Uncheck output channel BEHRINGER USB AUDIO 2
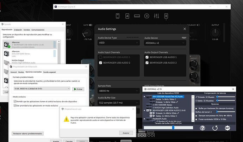This screenshot has width=243, height=142. pyautogui.click(x=147, y=63)
